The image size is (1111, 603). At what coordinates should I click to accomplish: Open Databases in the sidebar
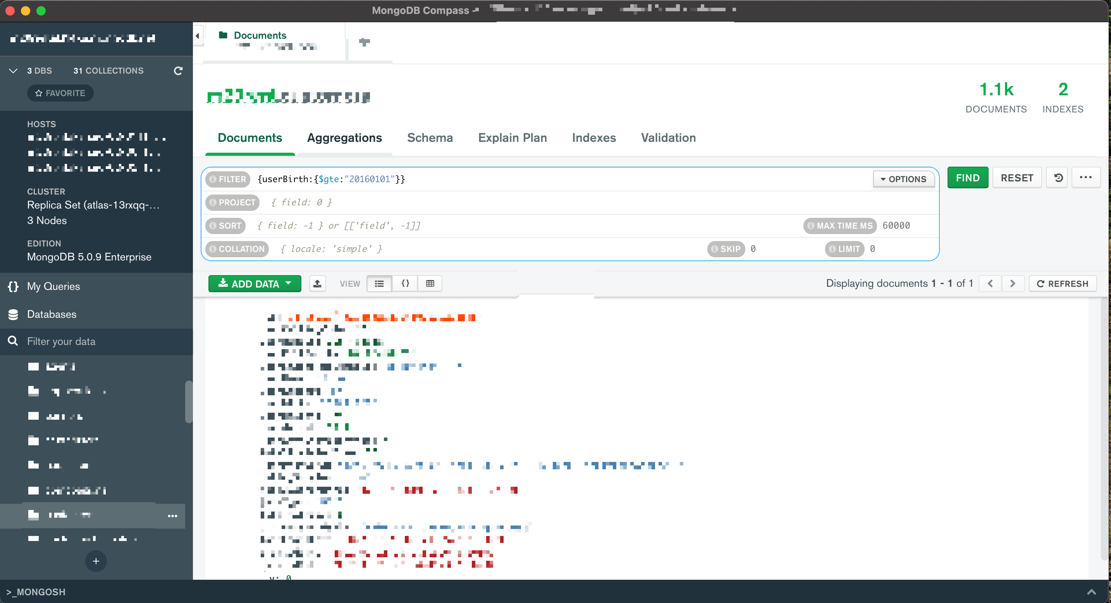[x=52, y=314]
